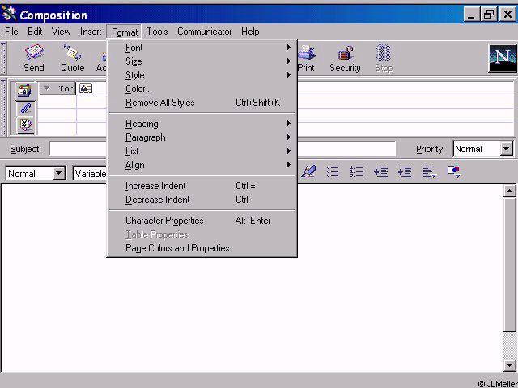Open Character Properties menu item
The width and height of the screenshot is (518, 388).
coord(202,221)
